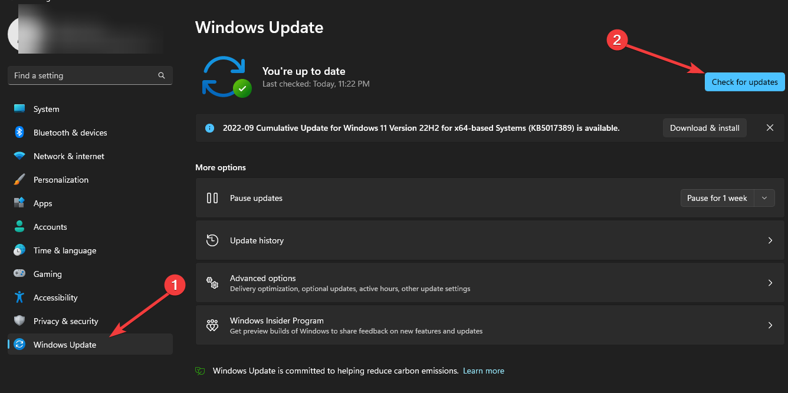The width and height of the screenshot is (788, 393).
Task: Click the "You're up to date" status text
Action: [304, 71]
